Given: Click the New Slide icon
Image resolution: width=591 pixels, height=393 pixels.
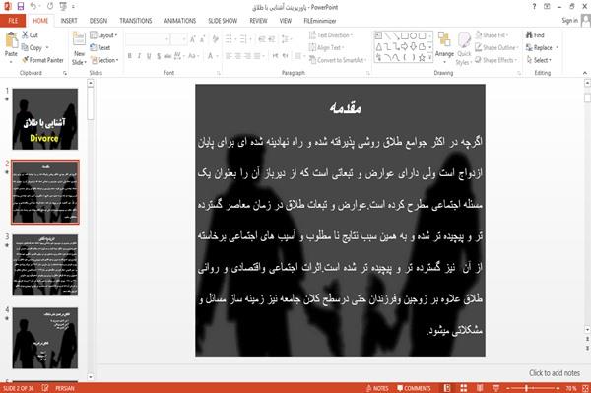Looking at the screenshot, I should (79, 49).
